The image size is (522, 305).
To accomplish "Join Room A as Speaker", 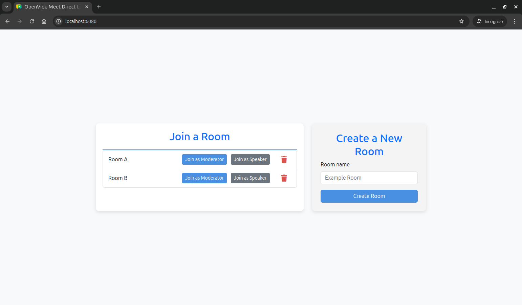I will point(250,160).
